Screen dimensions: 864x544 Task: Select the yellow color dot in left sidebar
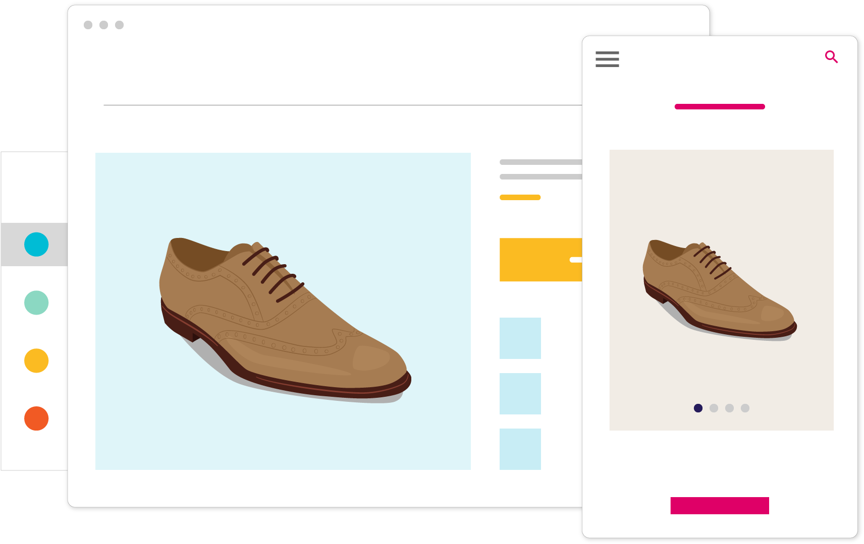coord(36,360)
